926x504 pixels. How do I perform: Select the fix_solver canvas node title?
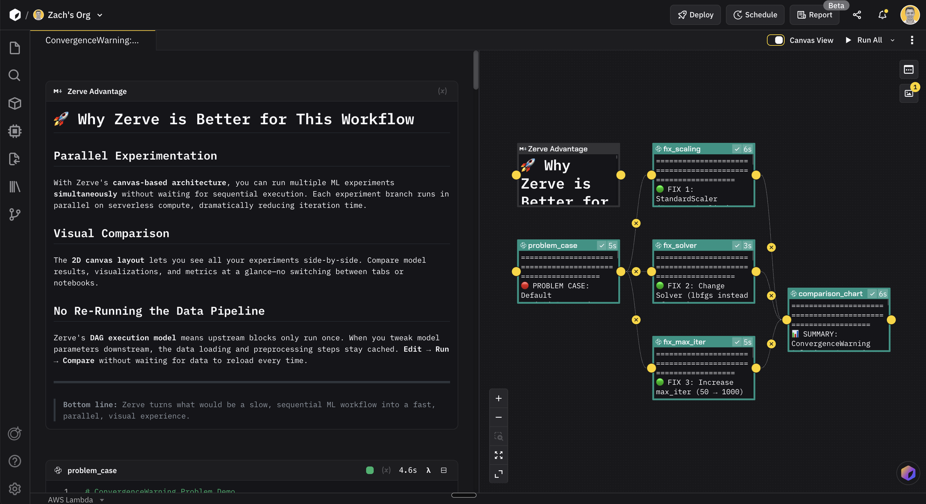680,245
